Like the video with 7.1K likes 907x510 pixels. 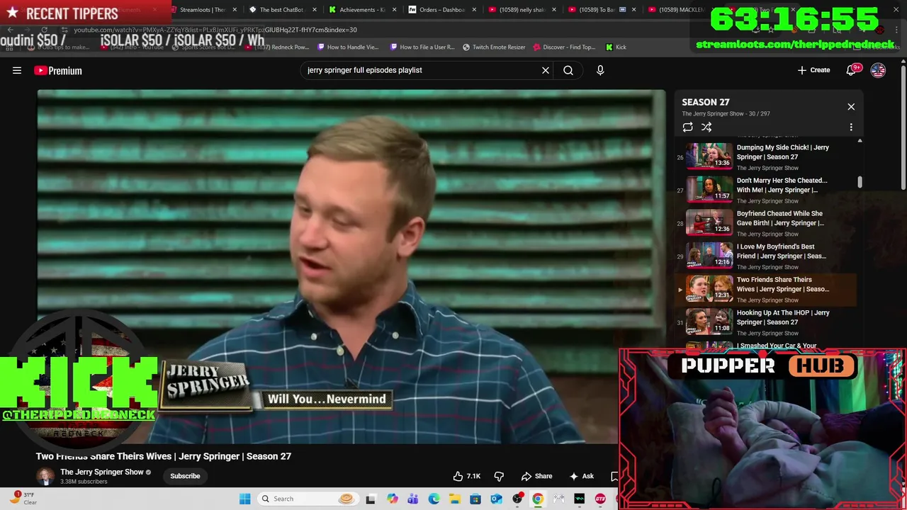pyautogui.click(x=467, y=476)
